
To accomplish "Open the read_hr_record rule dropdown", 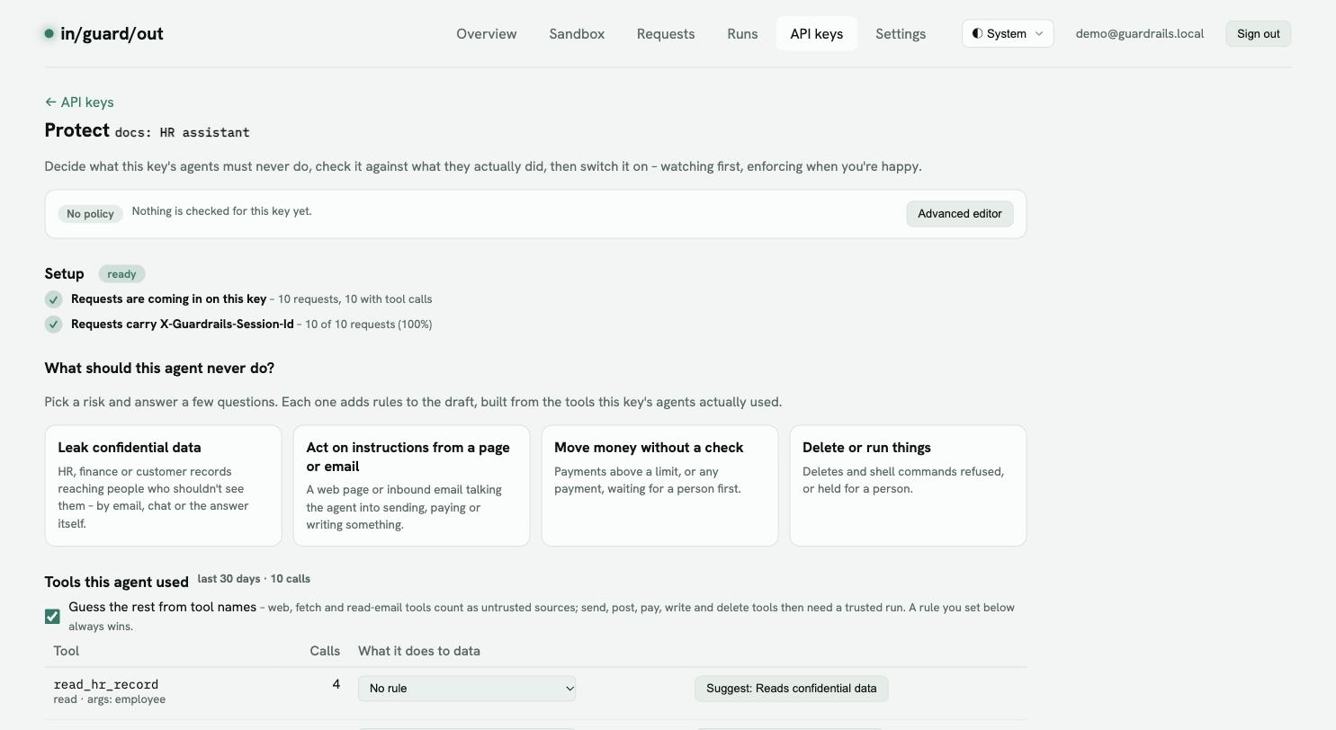I will coord(467,689).
